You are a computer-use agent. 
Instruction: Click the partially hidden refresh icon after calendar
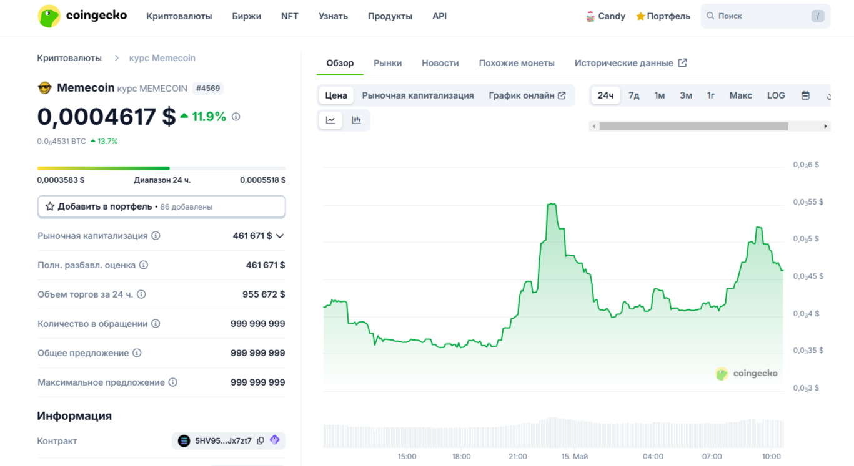point(828,96)
